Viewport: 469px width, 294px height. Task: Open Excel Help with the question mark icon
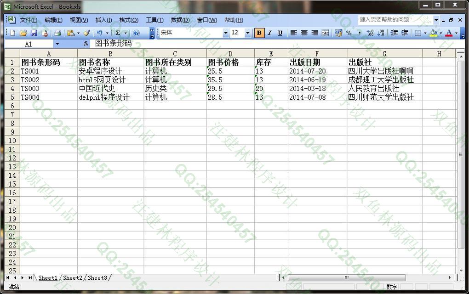[137, 33]
